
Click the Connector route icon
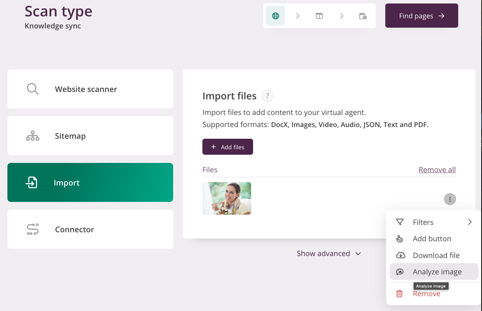point(33,229)
